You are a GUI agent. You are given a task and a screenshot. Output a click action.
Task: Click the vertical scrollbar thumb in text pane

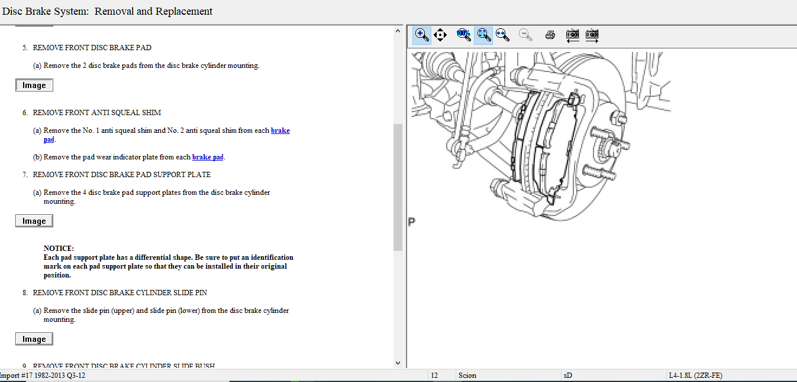[398, 186]
